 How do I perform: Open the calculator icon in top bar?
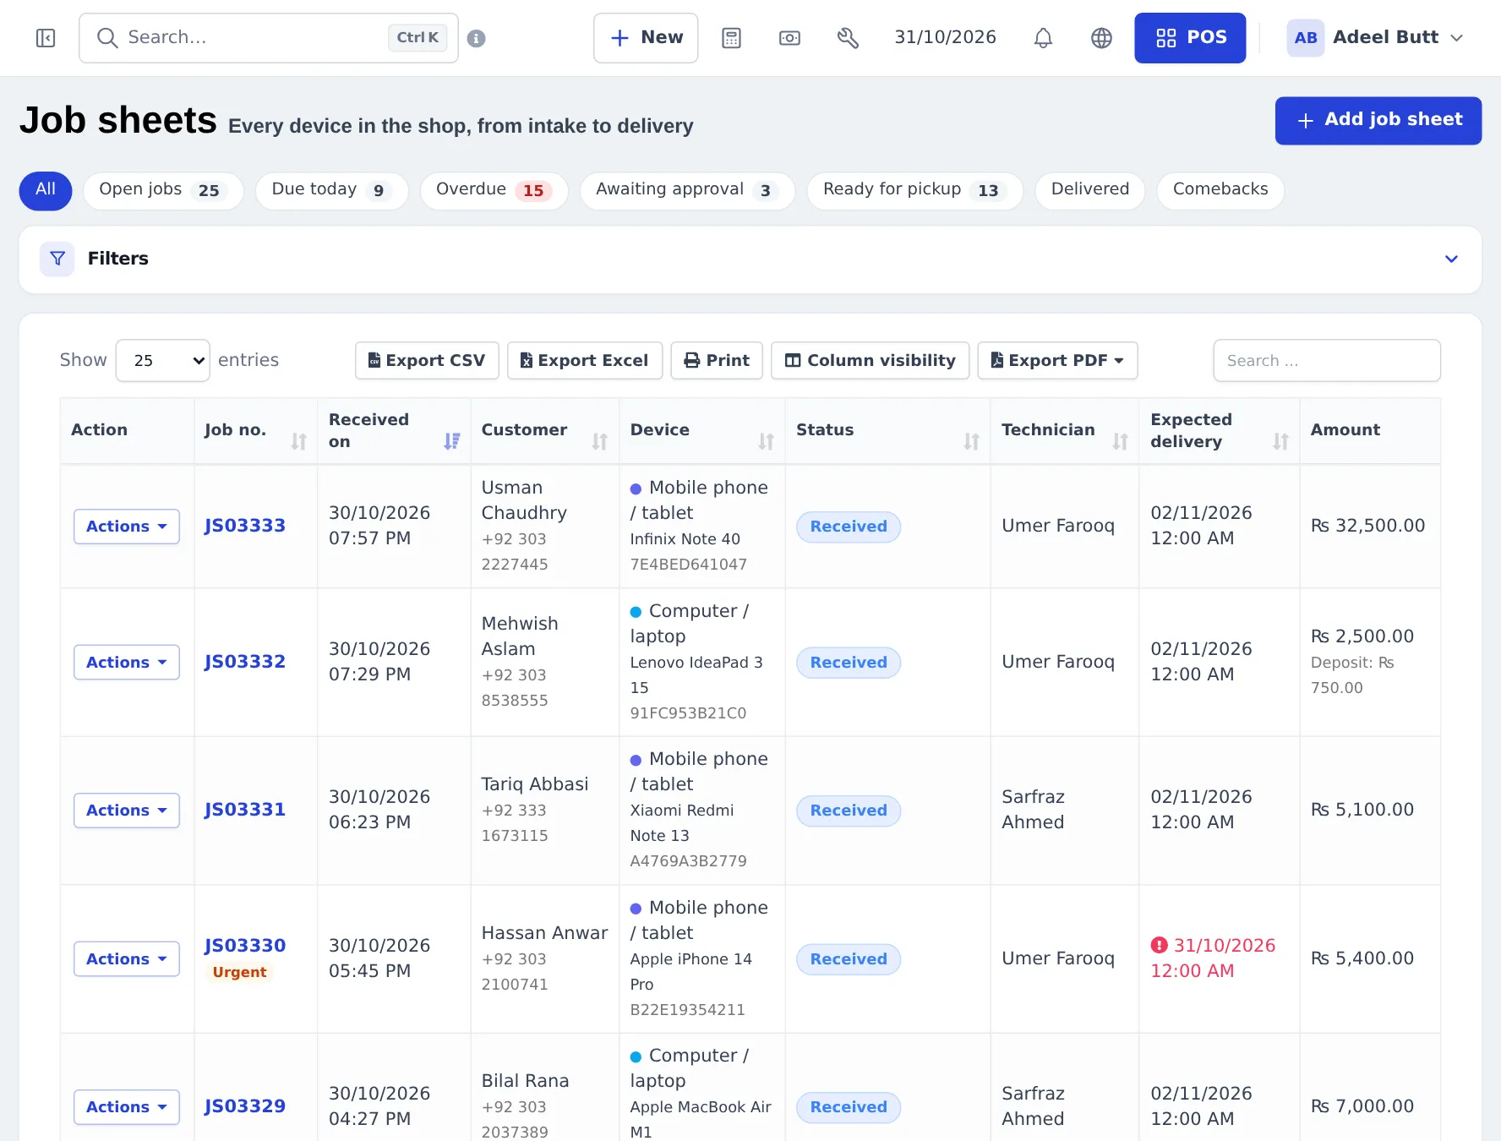pyautogui.click(x=731, y=38)
